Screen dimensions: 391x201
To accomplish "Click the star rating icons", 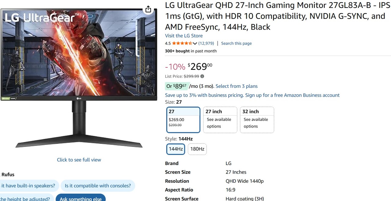I will pyautogui.click(x=182, y=43).
